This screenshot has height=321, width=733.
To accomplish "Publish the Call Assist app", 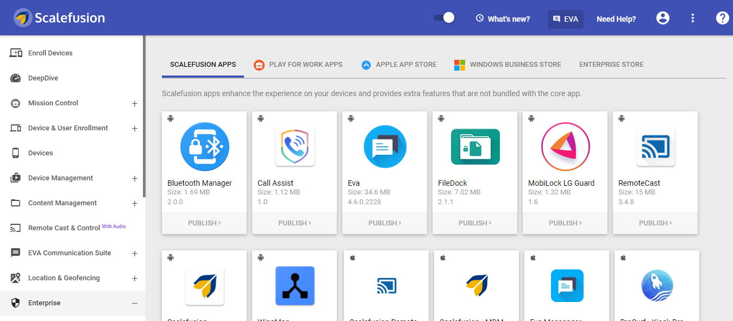I will click(x=295, y=223).
